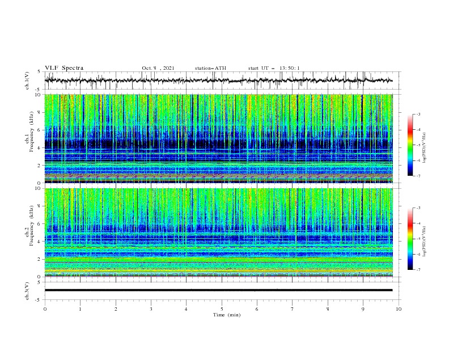
Task: Select the ch.2 "Frequency (kHz)" axis label
Action: (32, 225)
